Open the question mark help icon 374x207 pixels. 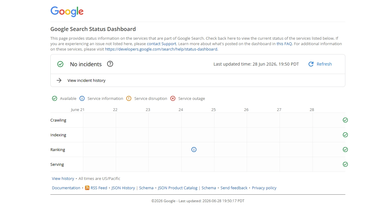point(110,64)
